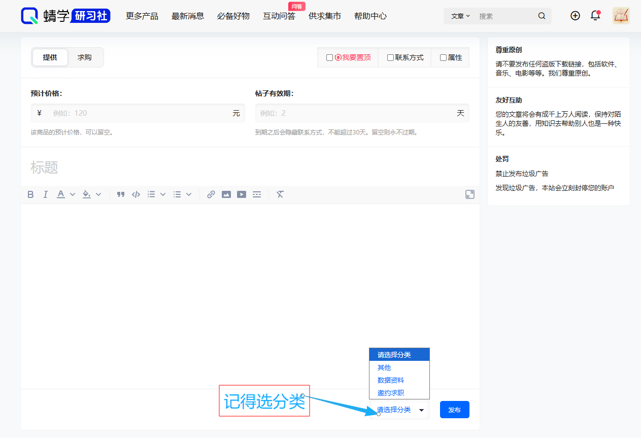Click the 发布 publish button

454,410
